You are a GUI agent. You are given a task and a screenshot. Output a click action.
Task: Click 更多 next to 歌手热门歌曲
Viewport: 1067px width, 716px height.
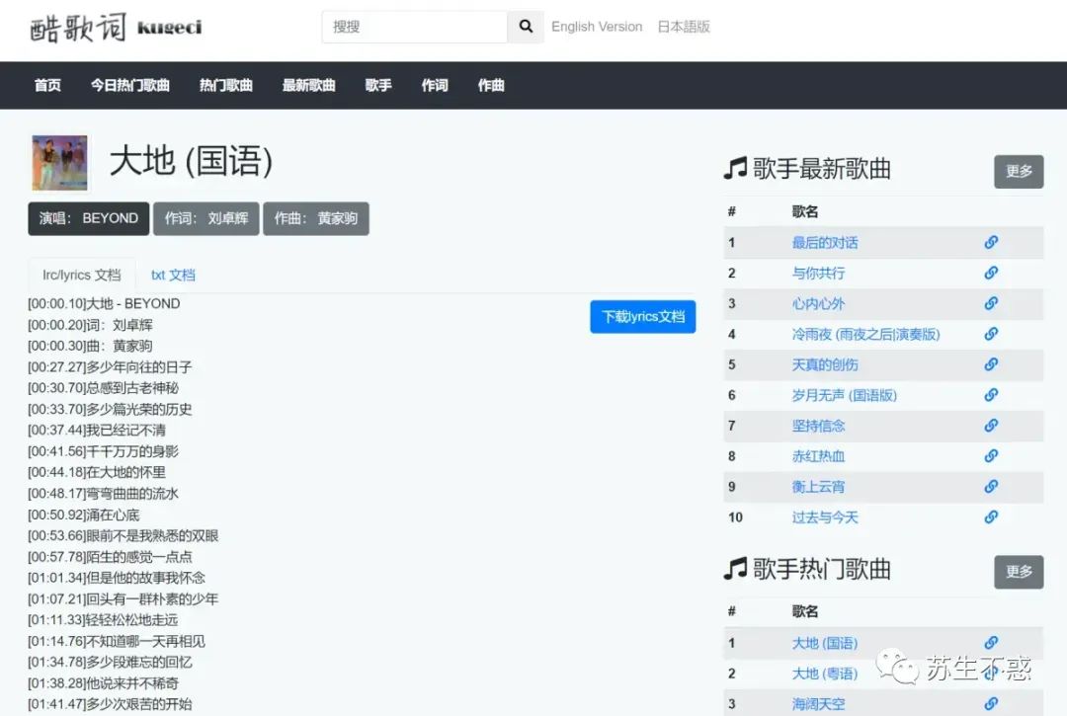pyautogui.click(x=1019, y=572)
